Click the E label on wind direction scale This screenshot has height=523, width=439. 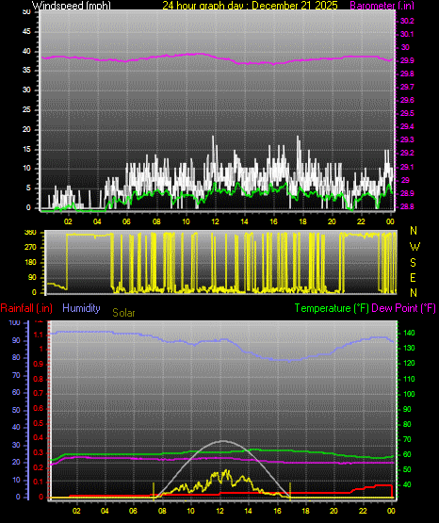[413, 278]
